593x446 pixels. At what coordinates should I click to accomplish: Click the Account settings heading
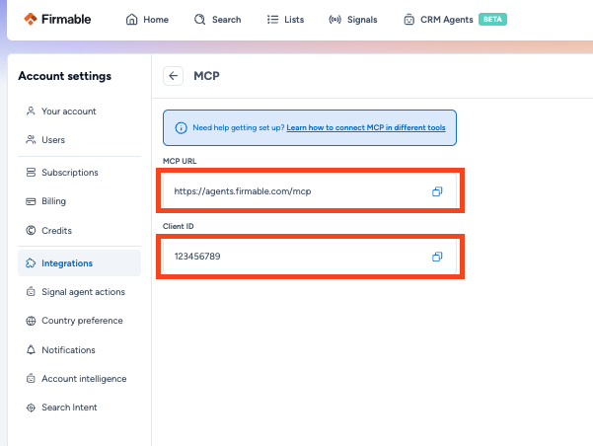coord(65,76)
